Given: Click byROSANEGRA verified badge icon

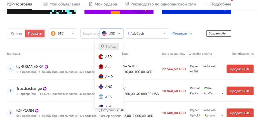Looking at the screenshot, I should 46,67.
